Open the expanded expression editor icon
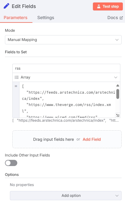 (118, 115)
